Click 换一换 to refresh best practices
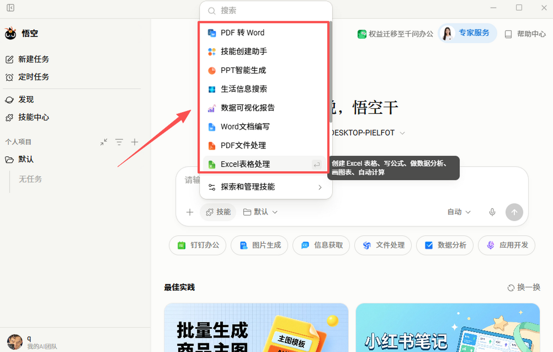The height and width of the screenshot is (352, 553). tap(524, 287)
